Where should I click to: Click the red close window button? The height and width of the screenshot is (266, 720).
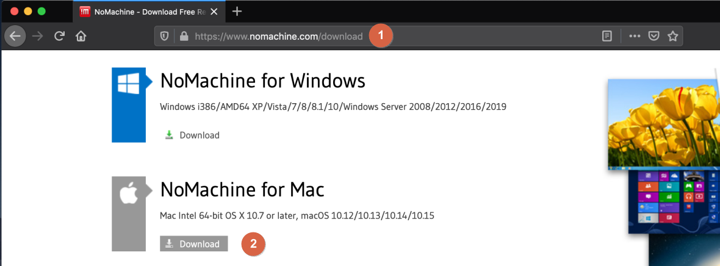(x=14, y=12)
